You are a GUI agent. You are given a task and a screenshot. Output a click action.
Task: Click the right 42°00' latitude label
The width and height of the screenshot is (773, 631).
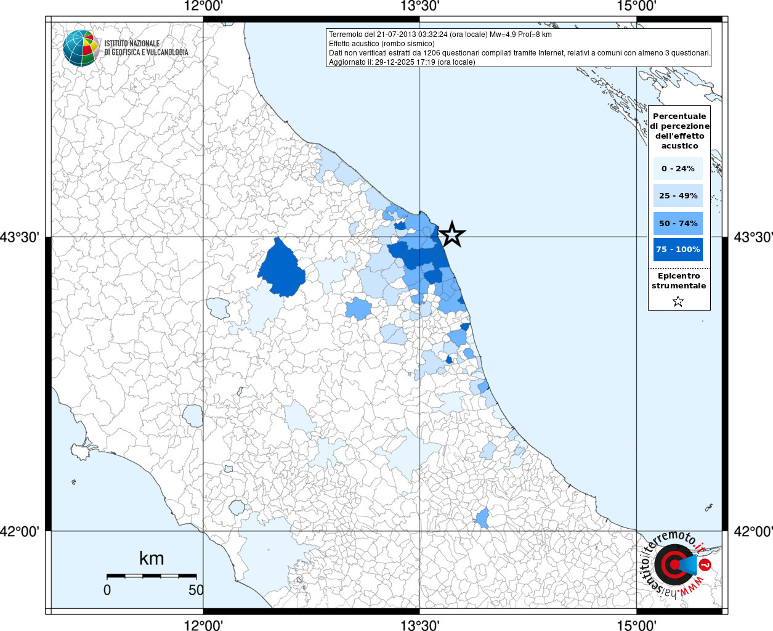pyautogui.click(x=753, y=531)
